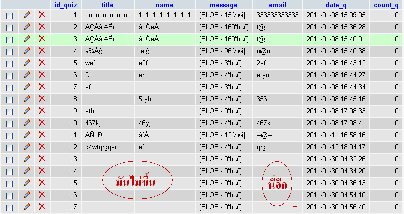Screen dimensions: 404x214
Task: Sort by the date_q column header
Action: [x=336, y=5]
